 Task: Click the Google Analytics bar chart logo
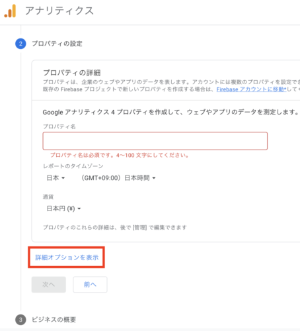[x=10, y=11]
